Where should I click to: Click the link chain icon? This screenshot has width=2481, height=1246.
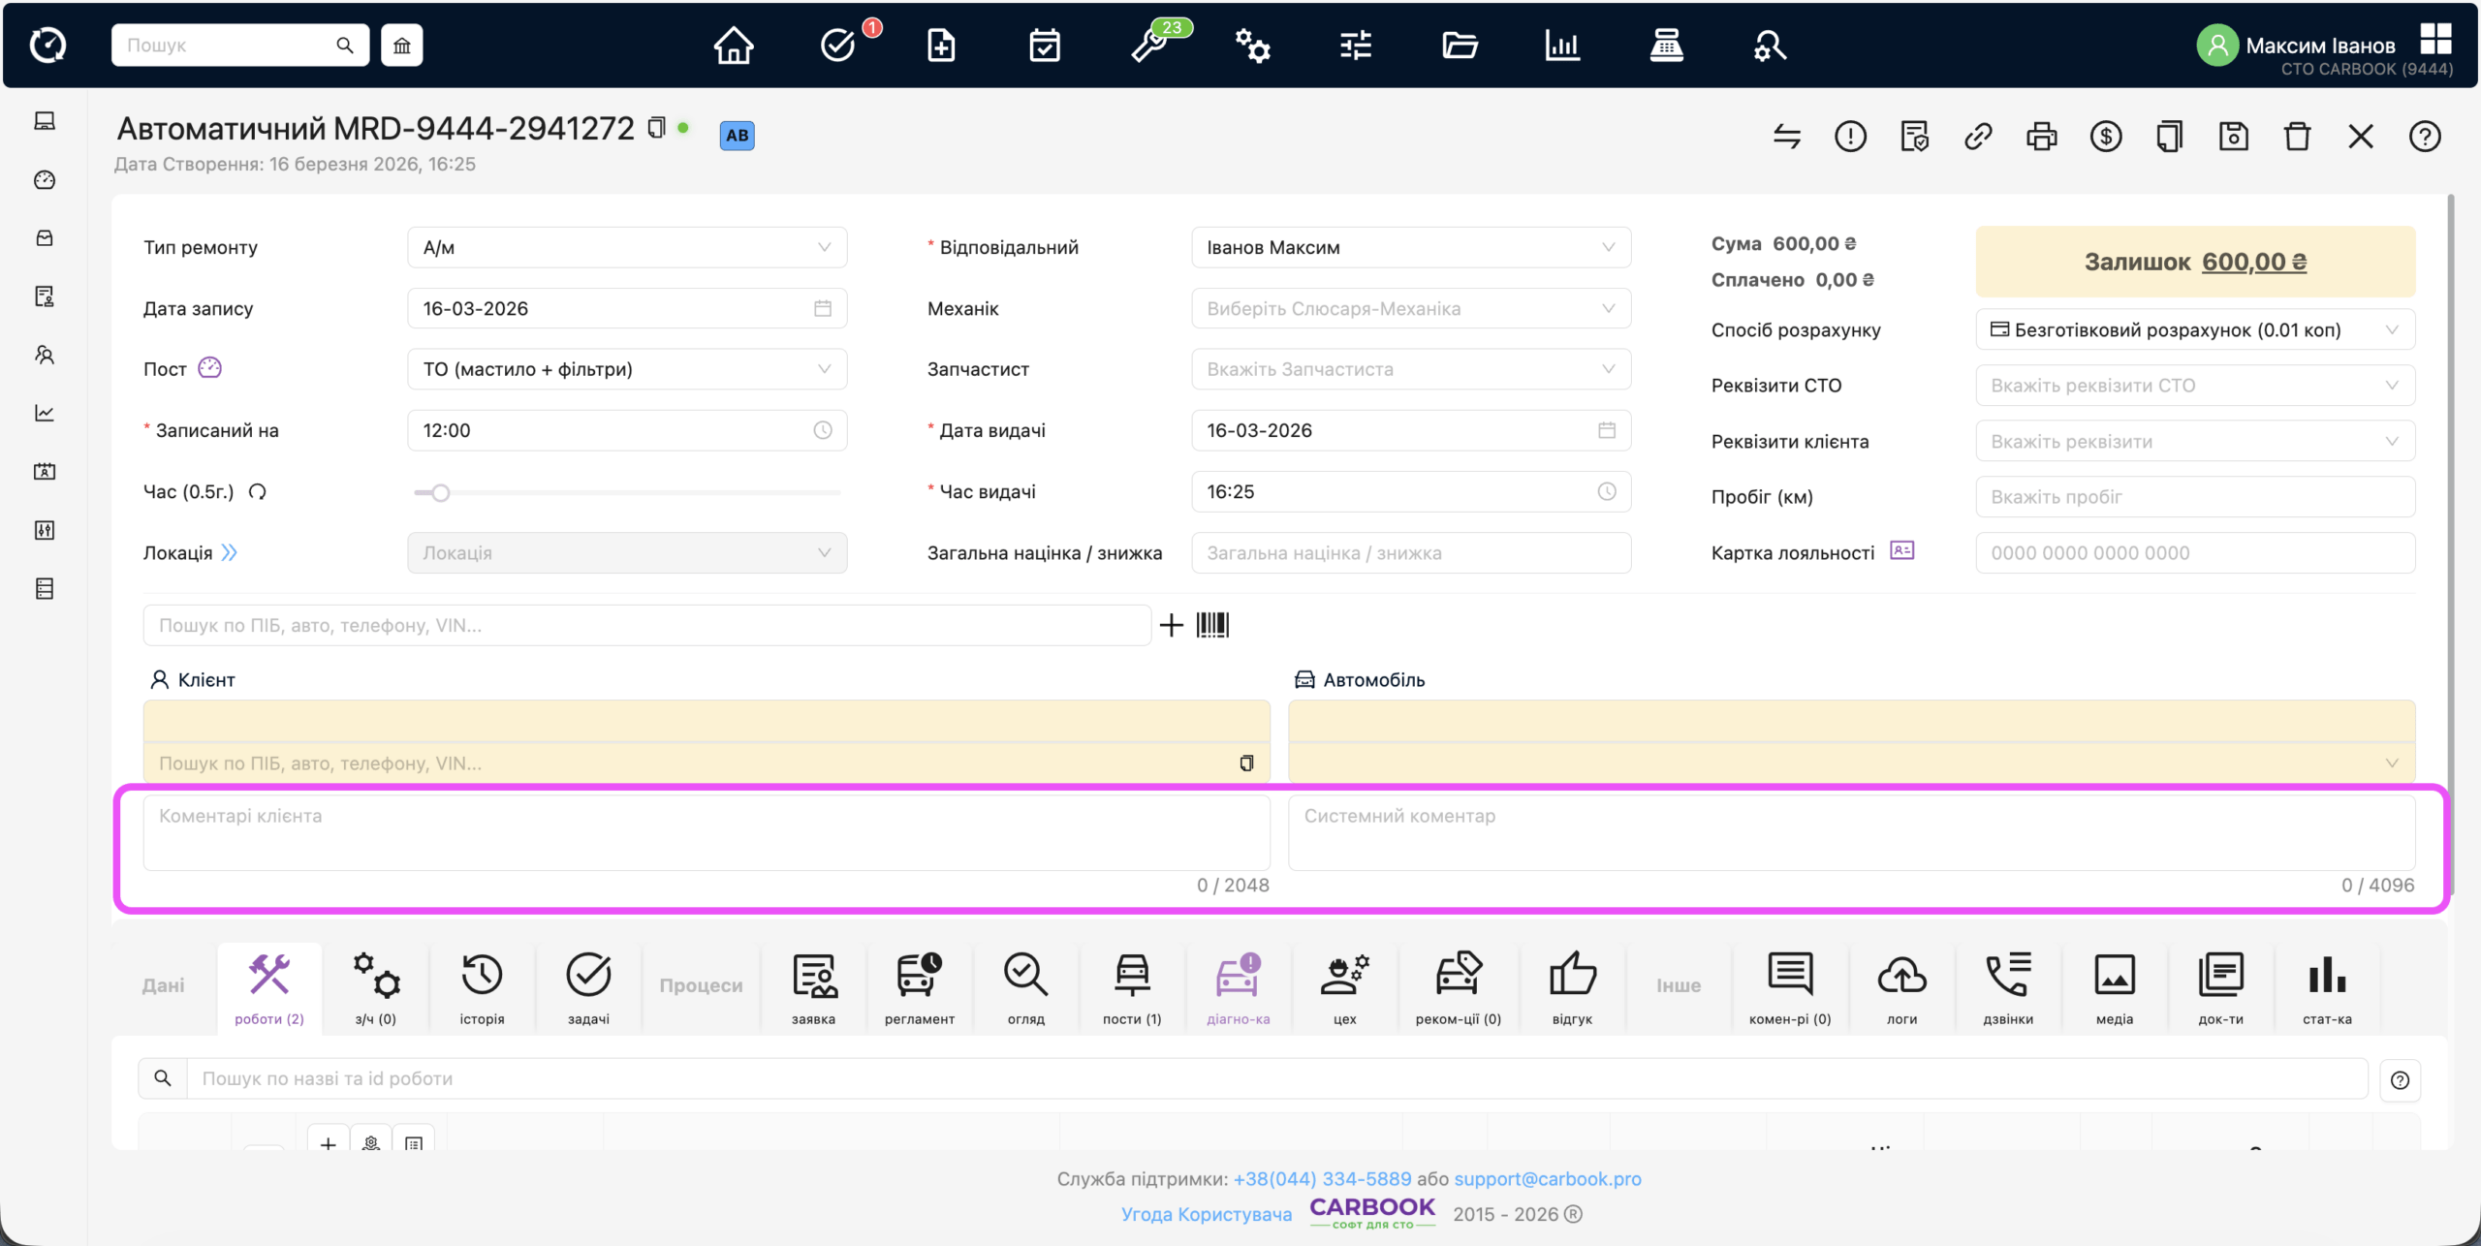pos(1978,137)
